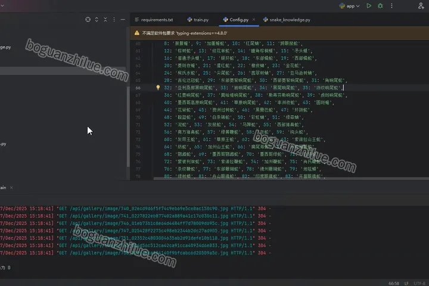Click the key 32 on line 66
The width and height of the screenshot is (429, 286).
[x=167, y=88]
